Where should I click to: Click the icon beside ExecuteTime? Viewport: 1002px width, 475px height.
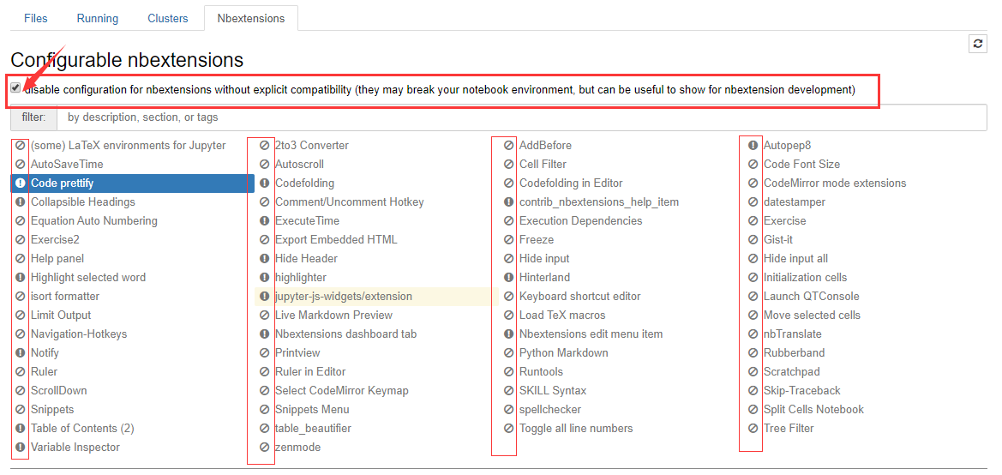click(x=264, y=221)
